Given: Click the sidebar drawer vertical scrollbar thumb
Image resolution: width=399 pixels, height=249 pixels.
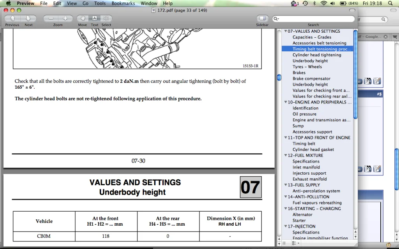Looking at the screenshot, I should point(355,74).
